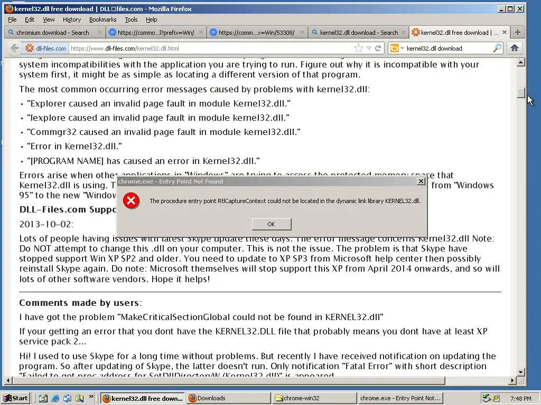The image size is (541, 405).
Task: Click the 'DLL-Files.com Suppo' heading text
Action: coord(68,210)
